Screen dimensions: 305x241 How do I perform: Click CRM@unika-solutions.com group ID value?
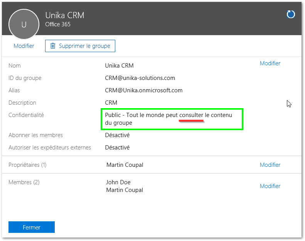point(140,78)
